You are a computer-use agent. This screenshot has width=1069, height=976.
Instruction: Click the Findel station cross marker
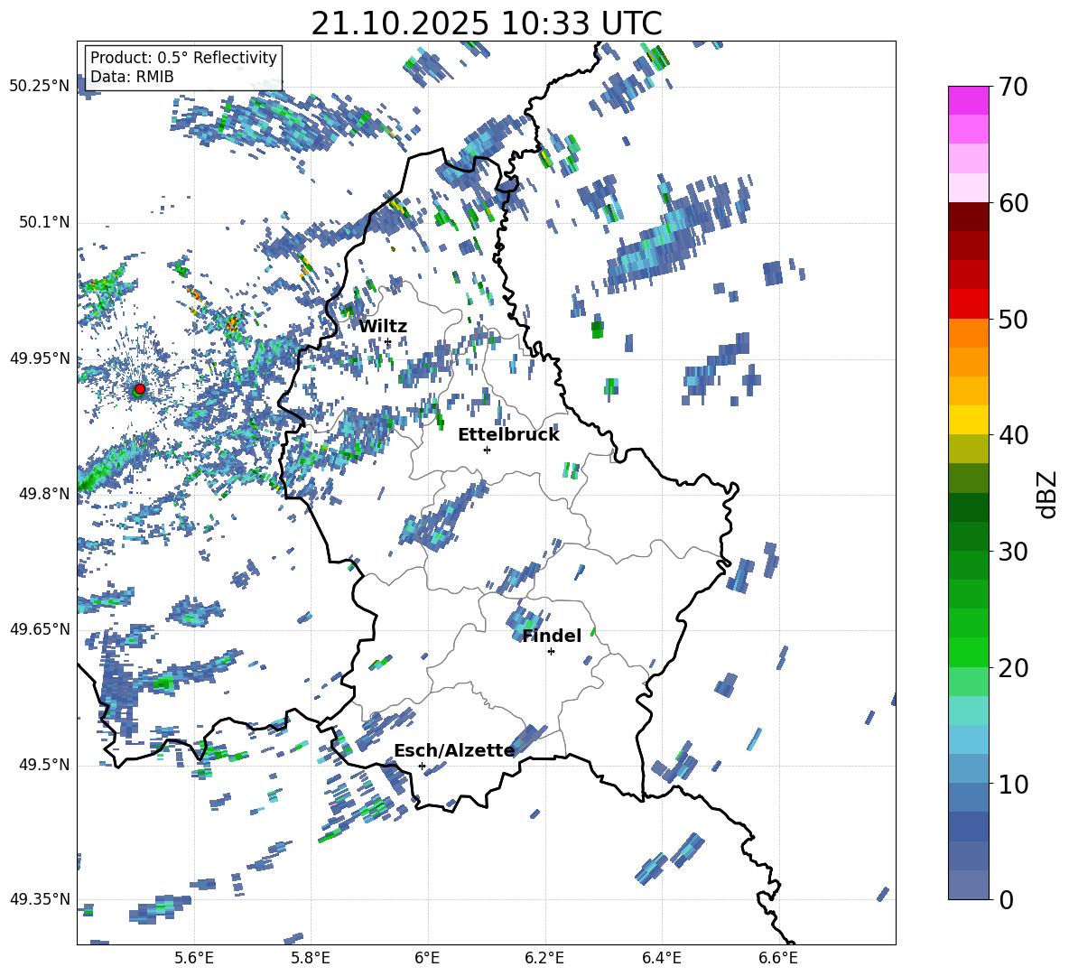[551, 651]
